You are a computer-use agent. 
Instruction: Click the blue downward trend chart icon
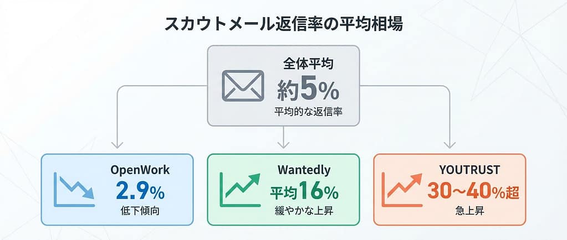coord(74,190)
